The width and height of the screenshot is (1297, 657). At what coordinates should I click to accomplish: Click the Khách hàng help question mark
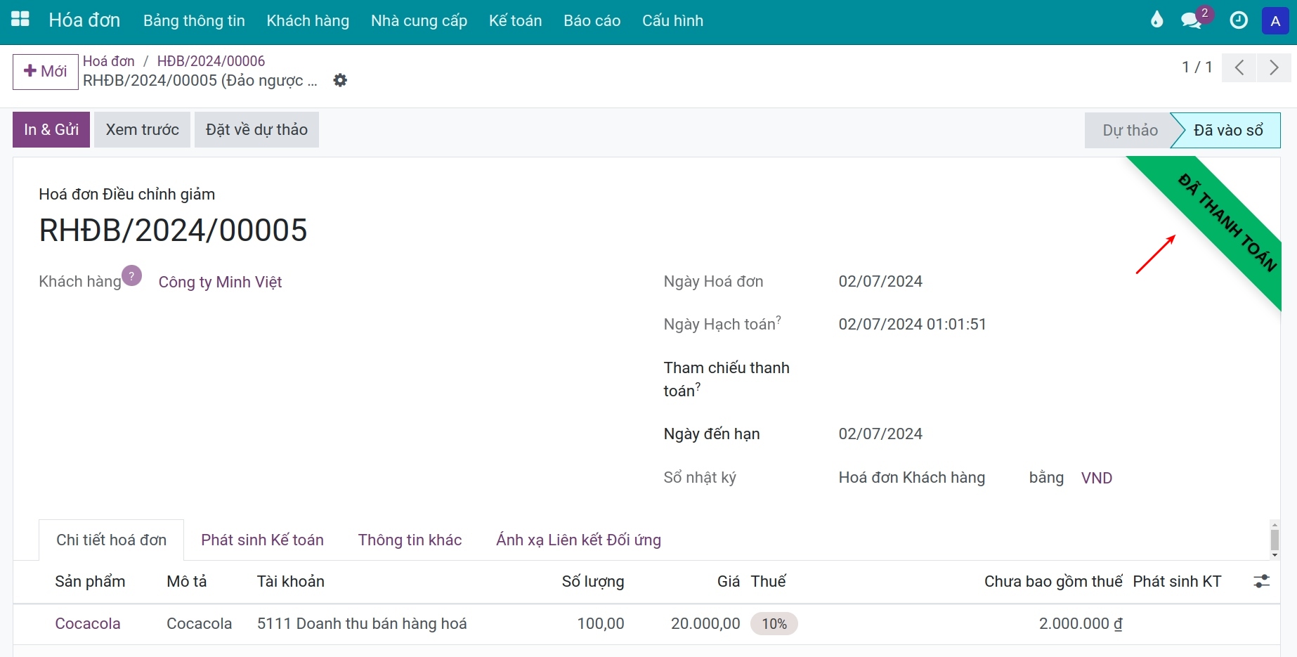132,275
